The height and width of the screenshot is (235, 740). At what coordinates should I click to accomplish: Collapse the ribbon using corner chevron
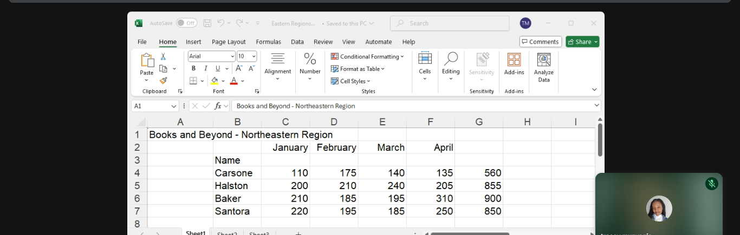[x=594, y=90]
